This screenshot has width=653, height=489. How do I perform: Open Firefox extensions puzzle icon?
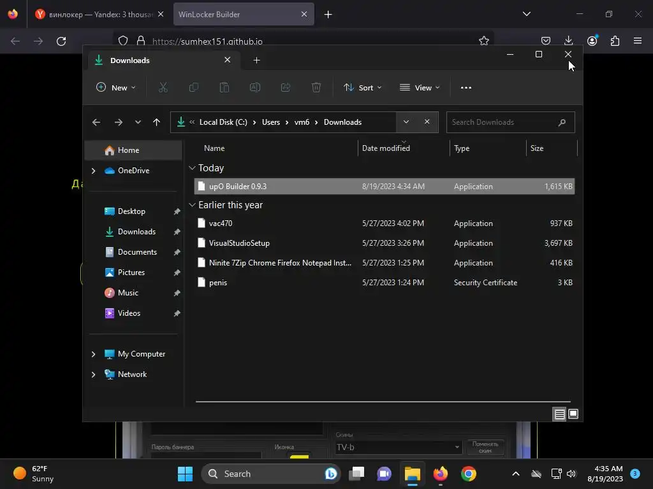[615, 41]
